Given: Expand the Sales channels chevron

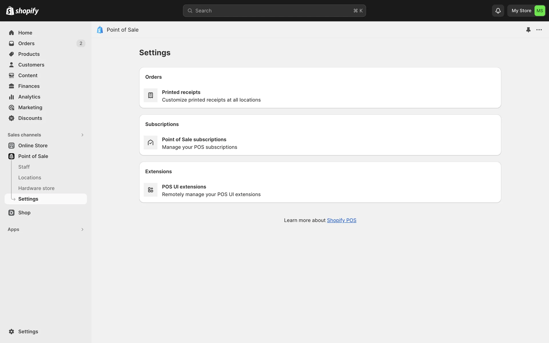Looking at the screenshot, I should pyautogui.click(x=82, y=135).
